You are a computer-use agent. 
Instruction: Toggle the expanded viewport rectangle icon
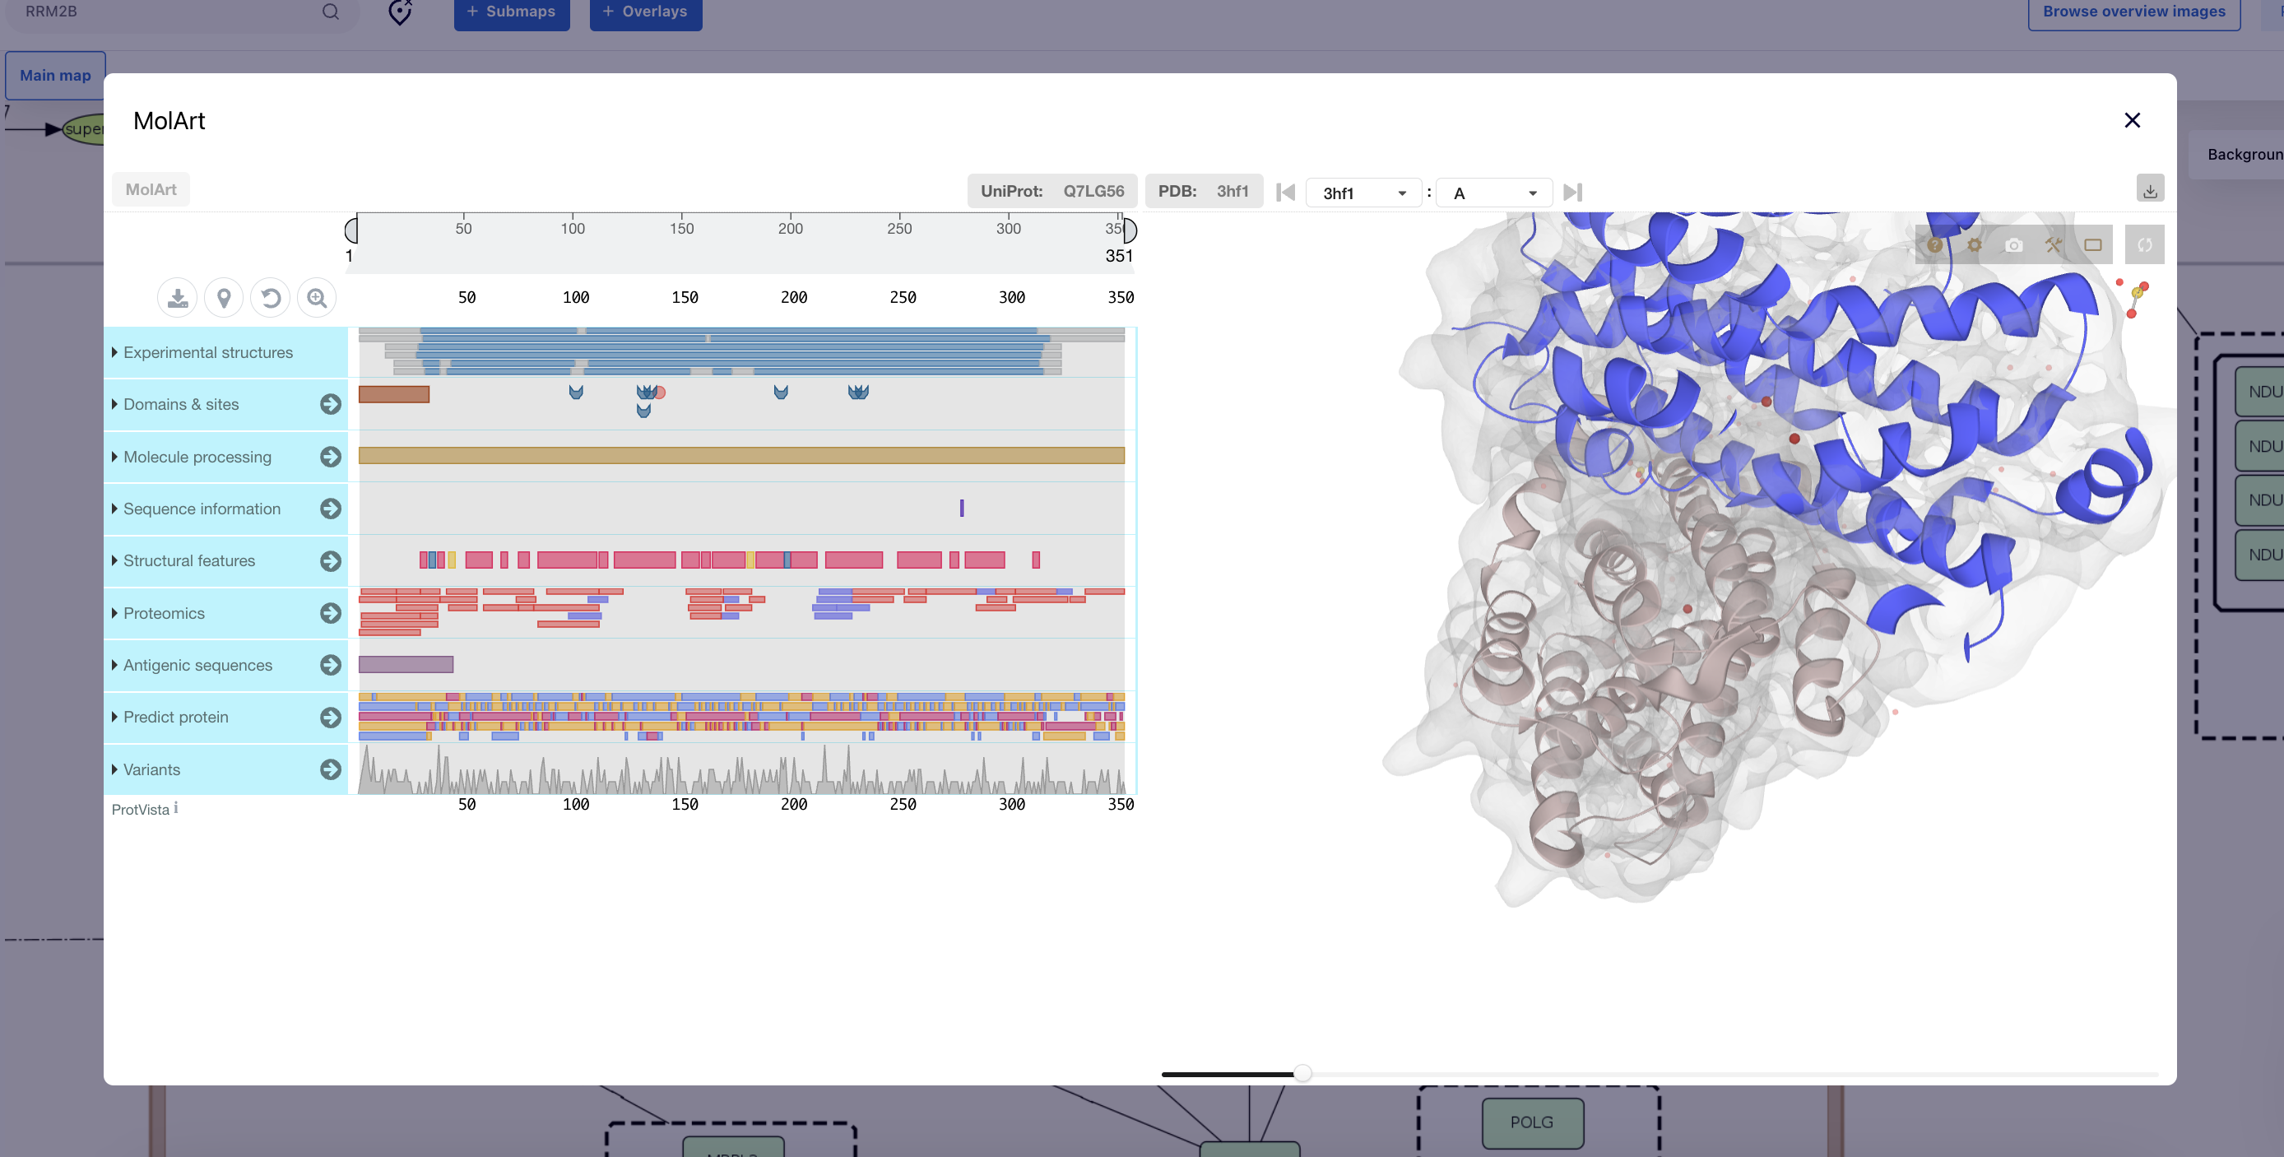(x=2092, y=245)
